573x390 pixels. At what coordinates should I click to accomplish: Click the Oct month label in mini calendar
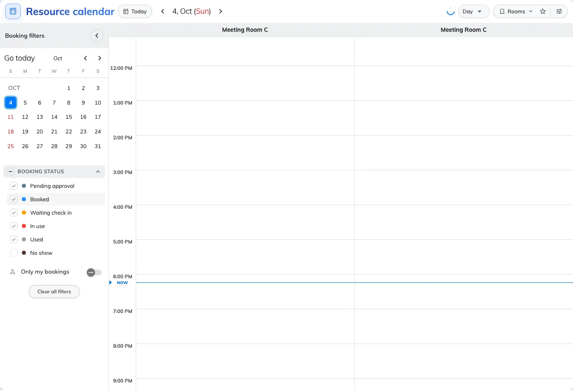[58, 58]
